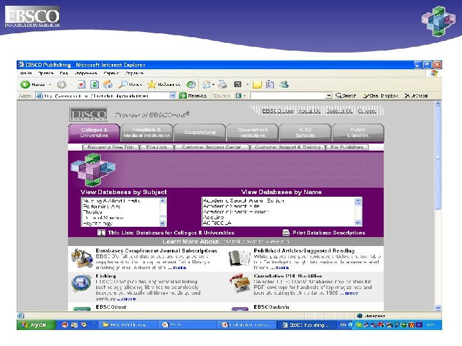Click the Published Articles newspaper icon
The image size is (462, 346).
coord(239,258)
